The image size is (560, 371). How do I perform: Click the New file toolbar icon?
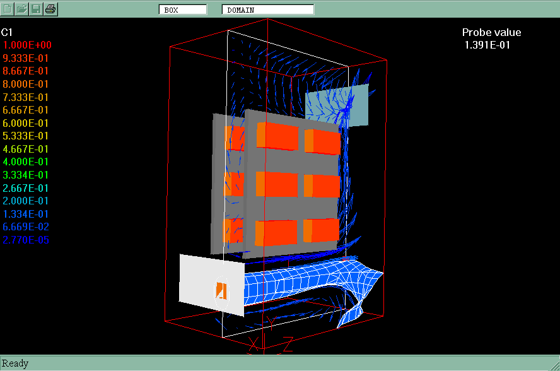coord(8,9)
